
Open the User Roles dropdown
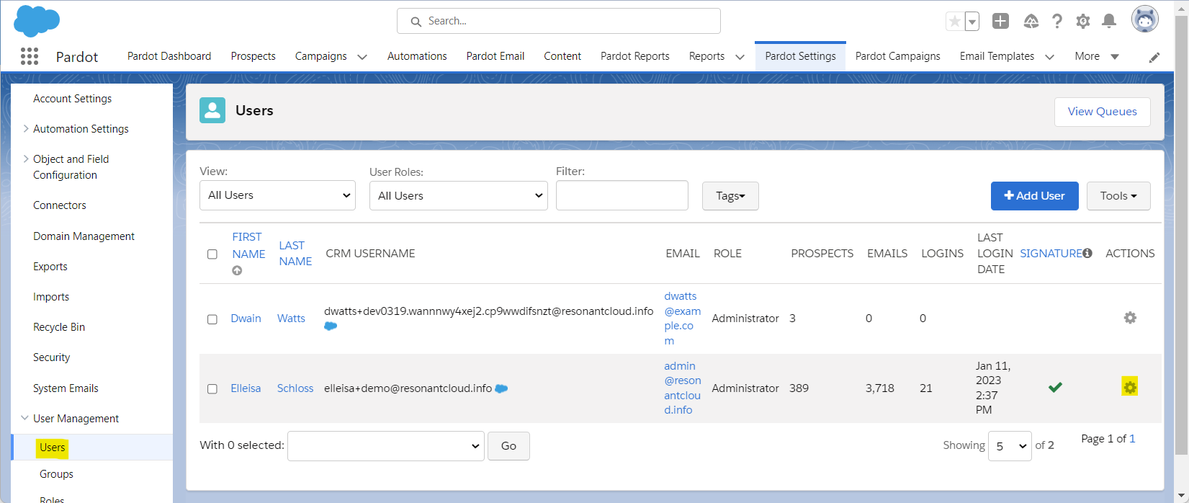459,195
